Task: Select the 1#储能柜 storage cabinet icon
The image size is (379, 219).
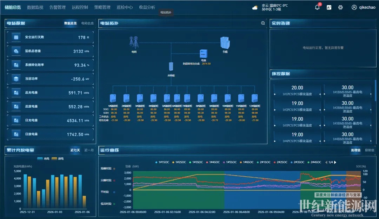Action: [x=113, y=98]
